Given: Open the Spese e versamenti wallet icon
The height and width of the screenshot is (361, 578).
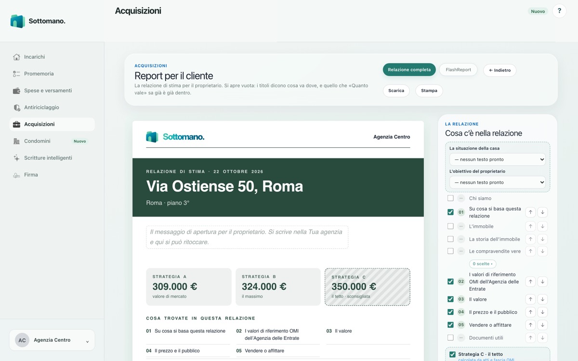Looking at the screenshot, I should (x=16, y=90).
